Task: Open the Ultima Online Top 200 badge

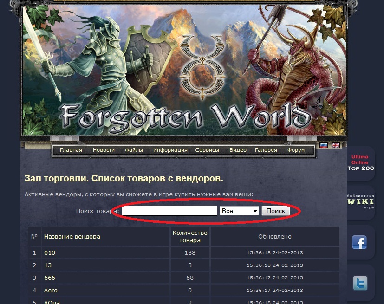Action: 360,162
